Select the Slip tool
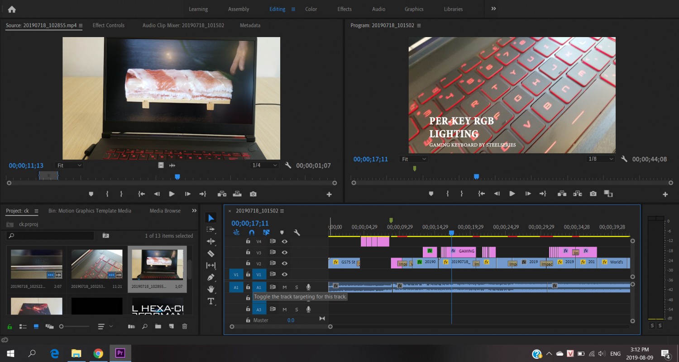The image size is (679, 362). point(210,265)
